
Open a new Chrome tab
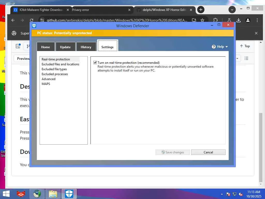pos(201,10)
